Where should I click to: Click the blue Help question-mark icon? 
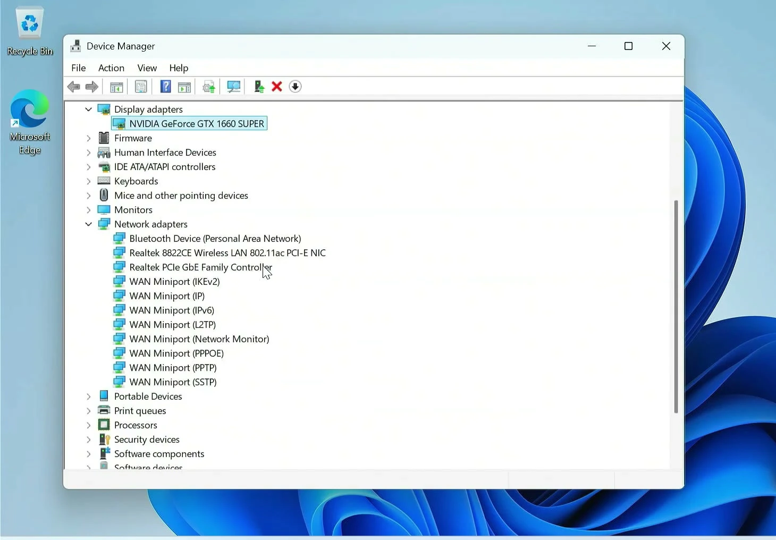tap(165, 87)
